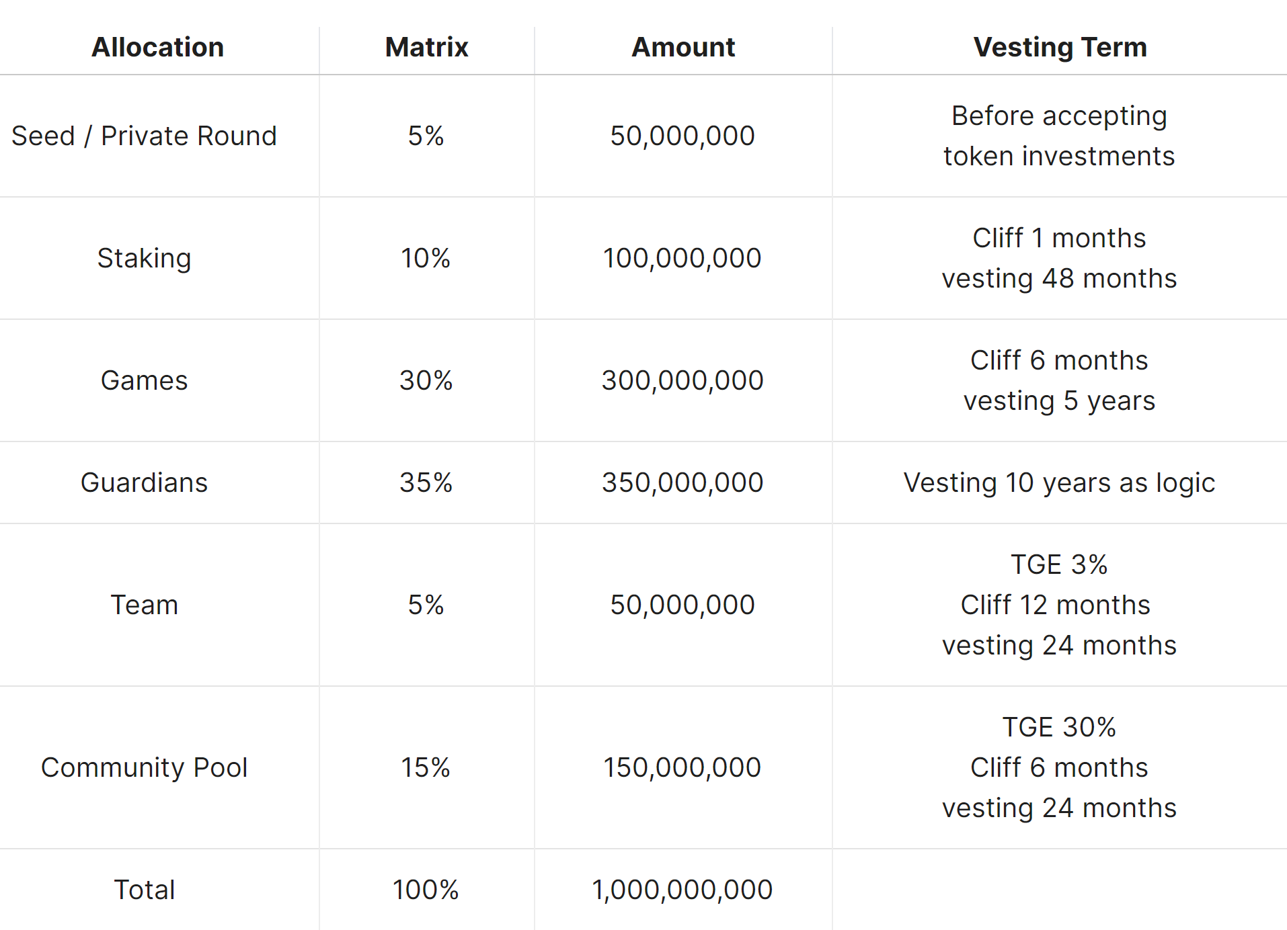Click "Vesting 10 years as logic" text
Screen dimensions: 1287x930
pyautogui.click(x=1059, y=482)
